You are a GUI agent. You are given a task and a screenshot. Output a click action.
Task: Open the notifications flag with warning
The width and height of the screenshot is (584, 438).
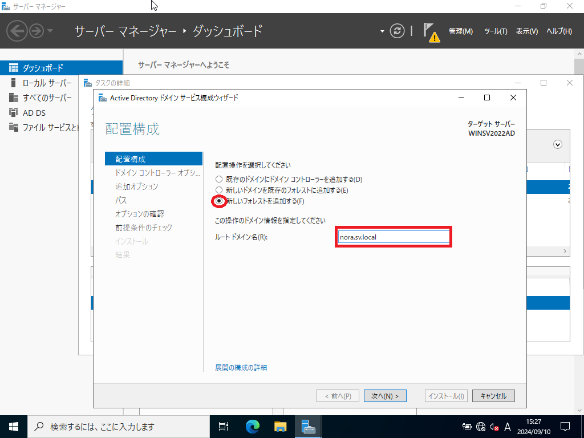[x=431, y=33]
